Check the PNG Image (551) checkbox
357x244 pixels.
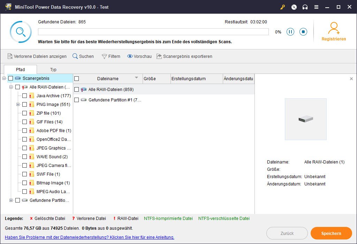coord(25,105)
